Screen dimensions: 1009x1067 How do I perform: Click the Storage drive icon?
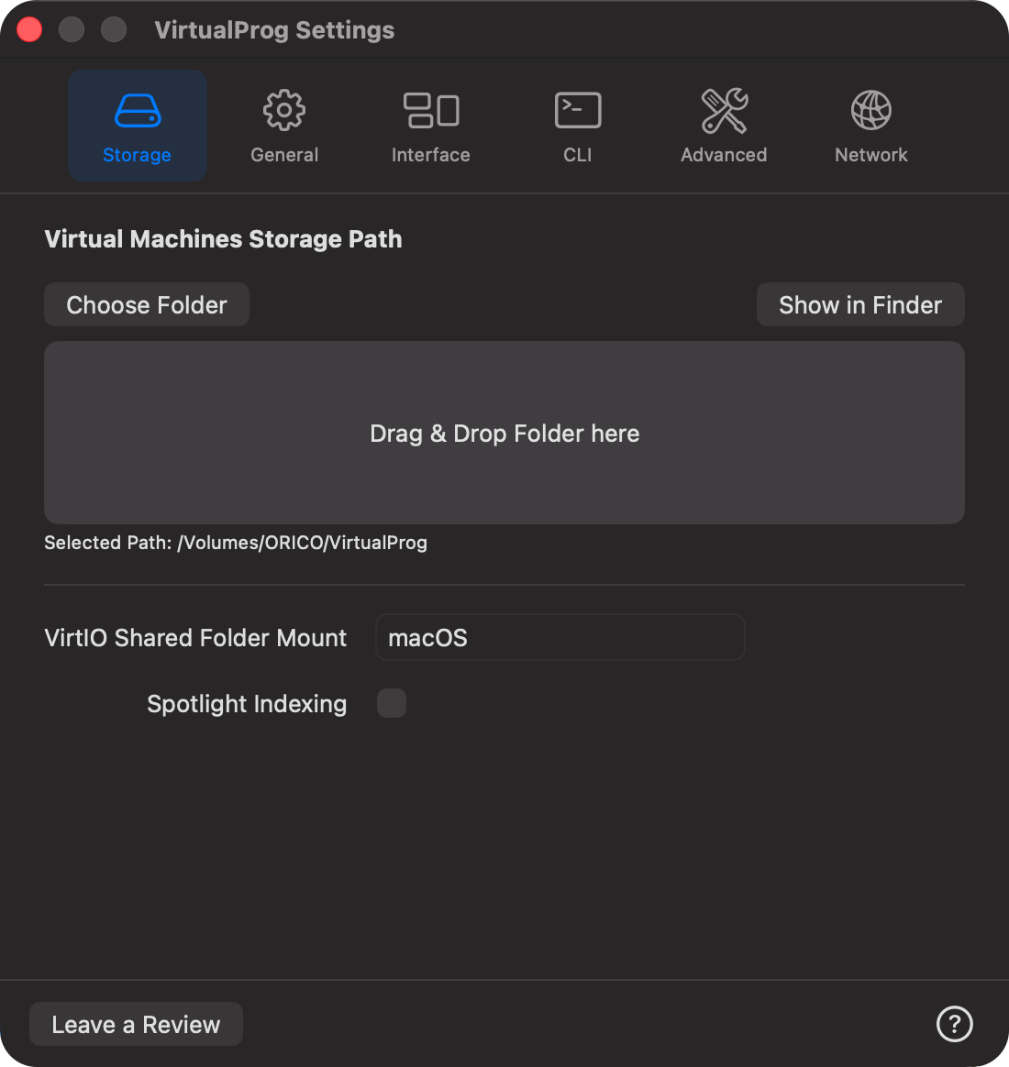point(137,109)
